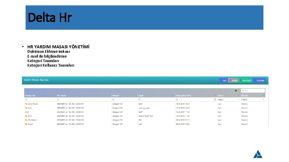The height and width of the screenshot is (162, 289).
Task: Click the Delta triangle logo
Action: tap(258, 154)
